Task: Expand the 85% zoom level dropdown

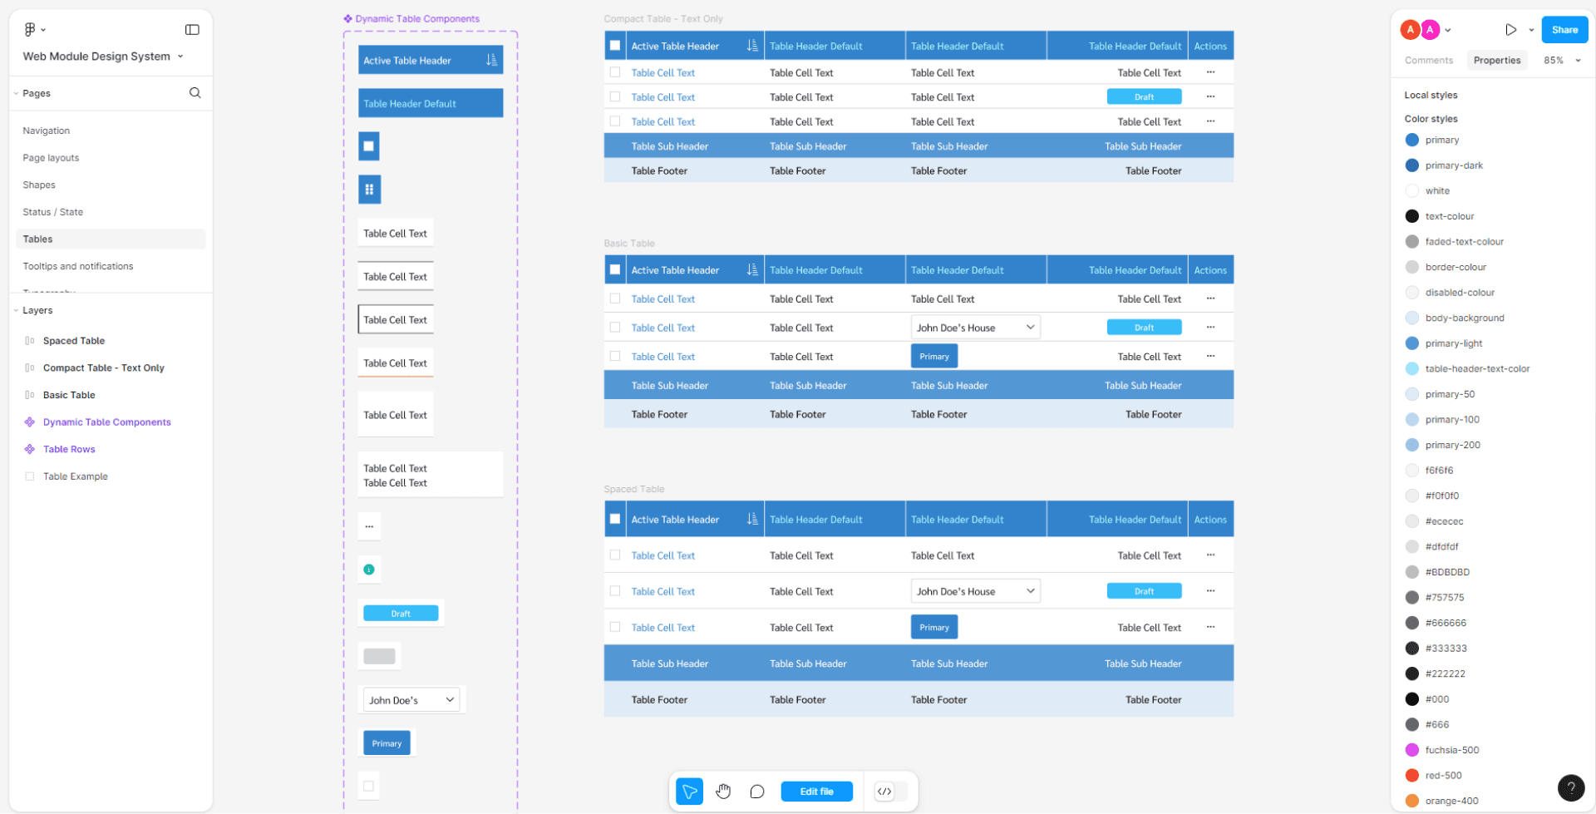Action: pyautogui.click(x=1562, y=60)
